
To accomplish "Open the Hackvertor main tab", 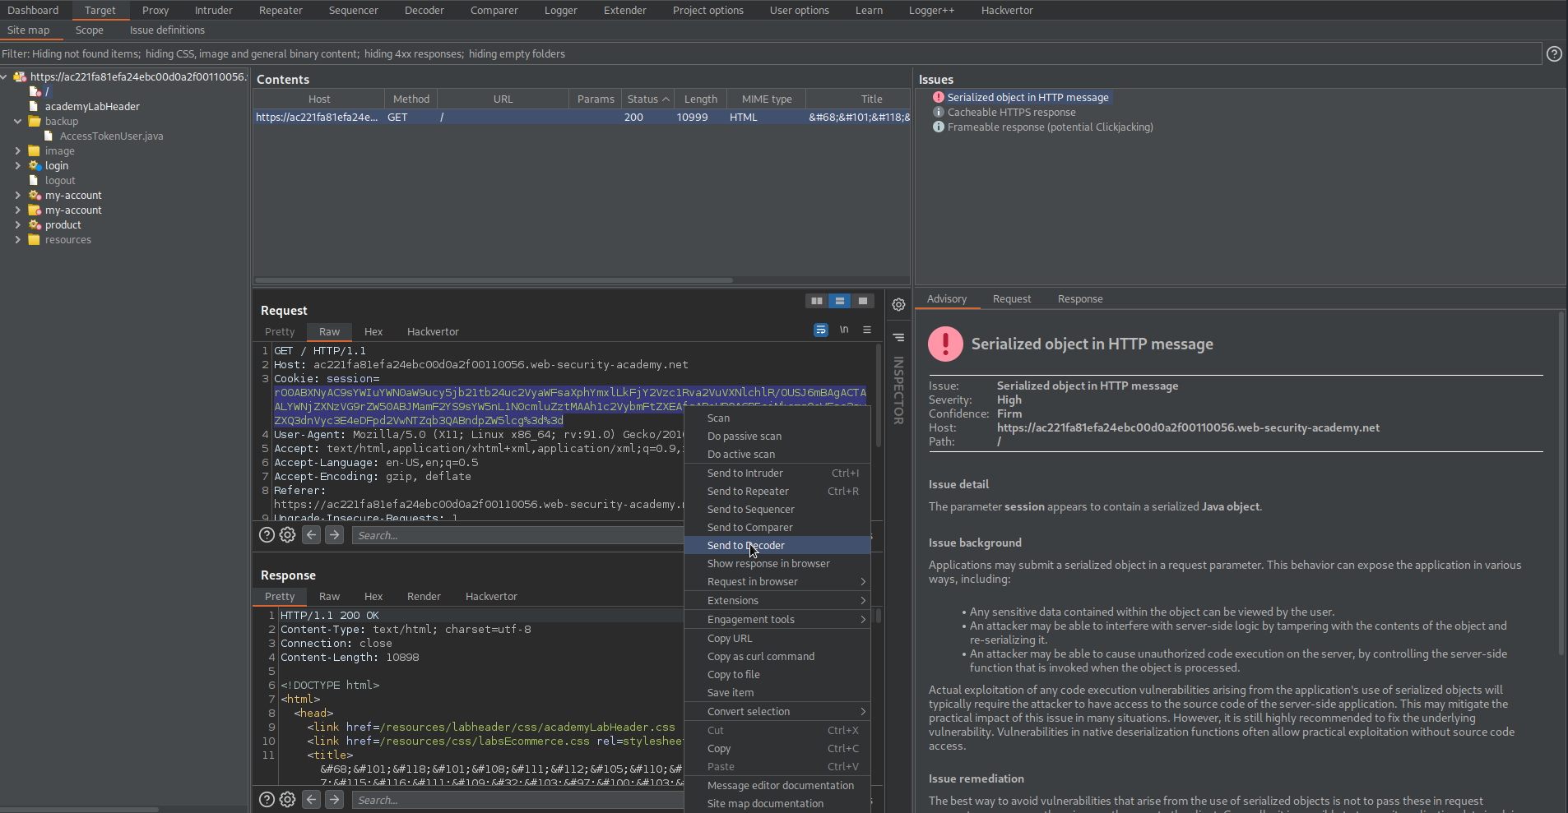I will click(x=1007, y=10).
